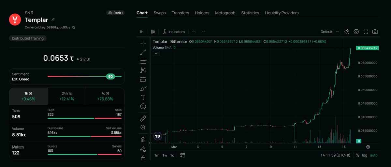This screenshot has height=167, width=391.
Task: Toggle percentage scale mode
Action: [357, 155]
